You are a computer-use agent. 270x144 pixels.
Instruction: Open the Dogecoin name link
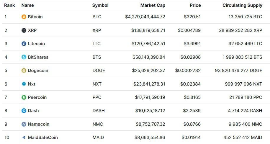tap(38, 71)
